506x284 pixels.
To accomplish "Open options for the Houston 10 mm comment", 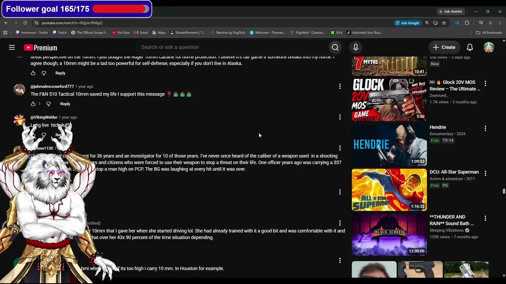I will point(340,260).
